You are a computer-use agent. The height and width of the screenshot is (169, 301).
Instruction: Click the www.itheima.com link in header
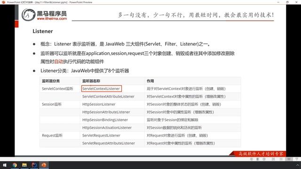pyautogui.click(x=52, y=19)
